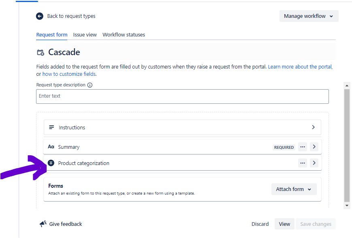352x238 pixels.
Task: Switch to the Issue view tab
Action: (x=85, y=35)
